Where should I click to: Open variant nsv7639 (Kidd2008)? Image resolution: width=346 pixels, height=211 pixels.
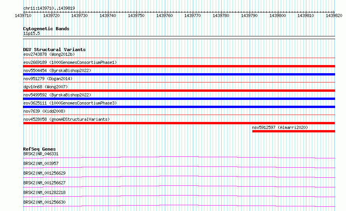pyautogui.click(x=44, y=111)
